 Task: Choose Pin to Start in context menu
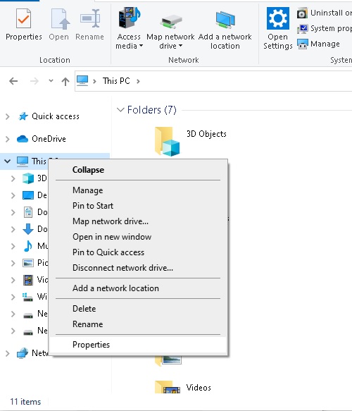tap(138, 206)
